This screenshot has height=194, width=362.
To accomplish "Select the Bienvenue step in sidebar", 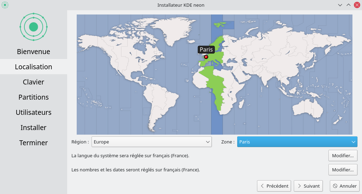I will [x=34, y=52].
